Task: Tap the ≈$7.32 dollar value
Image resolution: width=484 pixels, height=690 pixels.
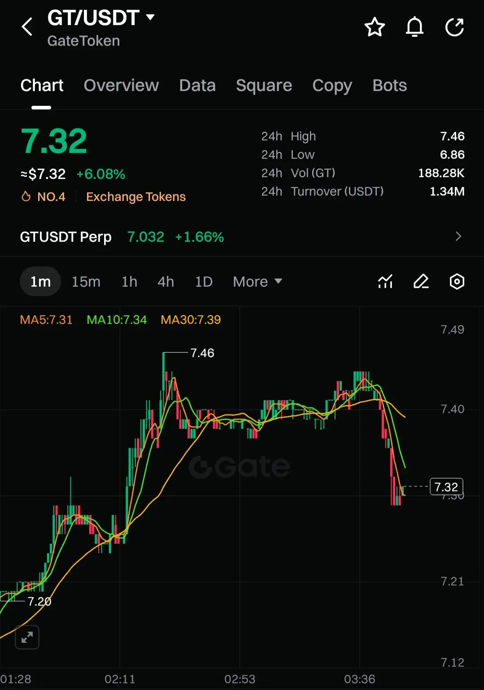Action: pyautogui.click(x=43, y=174)
